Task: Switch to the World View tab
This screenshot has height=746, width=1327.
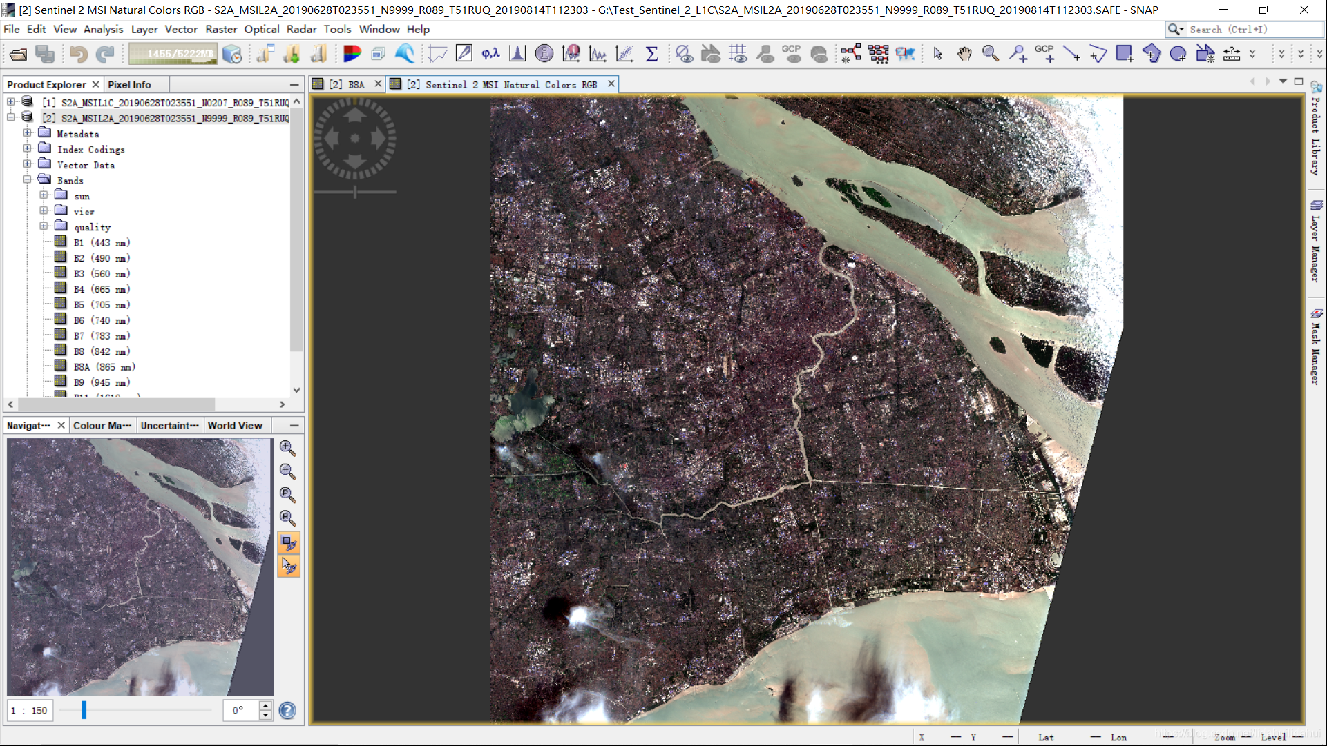Action: point(235,425)
